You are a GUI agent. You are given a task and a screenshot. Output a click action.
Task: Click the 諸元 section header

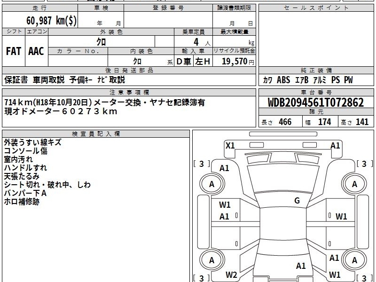pos(316,112)
